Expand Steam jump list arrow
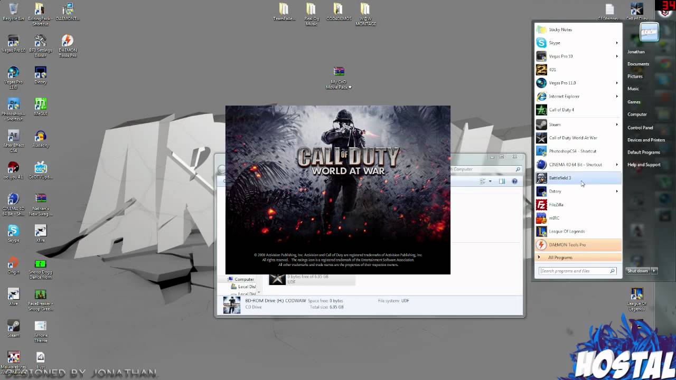Image resolution: width=676 pixels, height=380 pixels. [x=616, y=125]
